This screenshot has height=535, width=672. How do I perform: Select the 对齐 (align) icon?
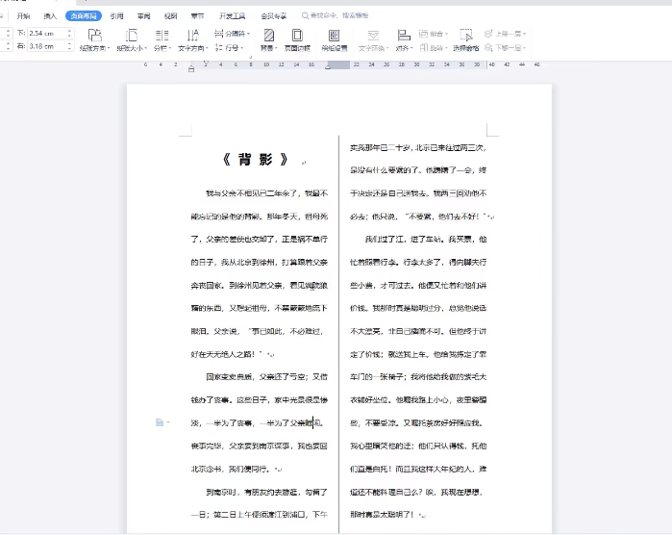pos(404,36)
